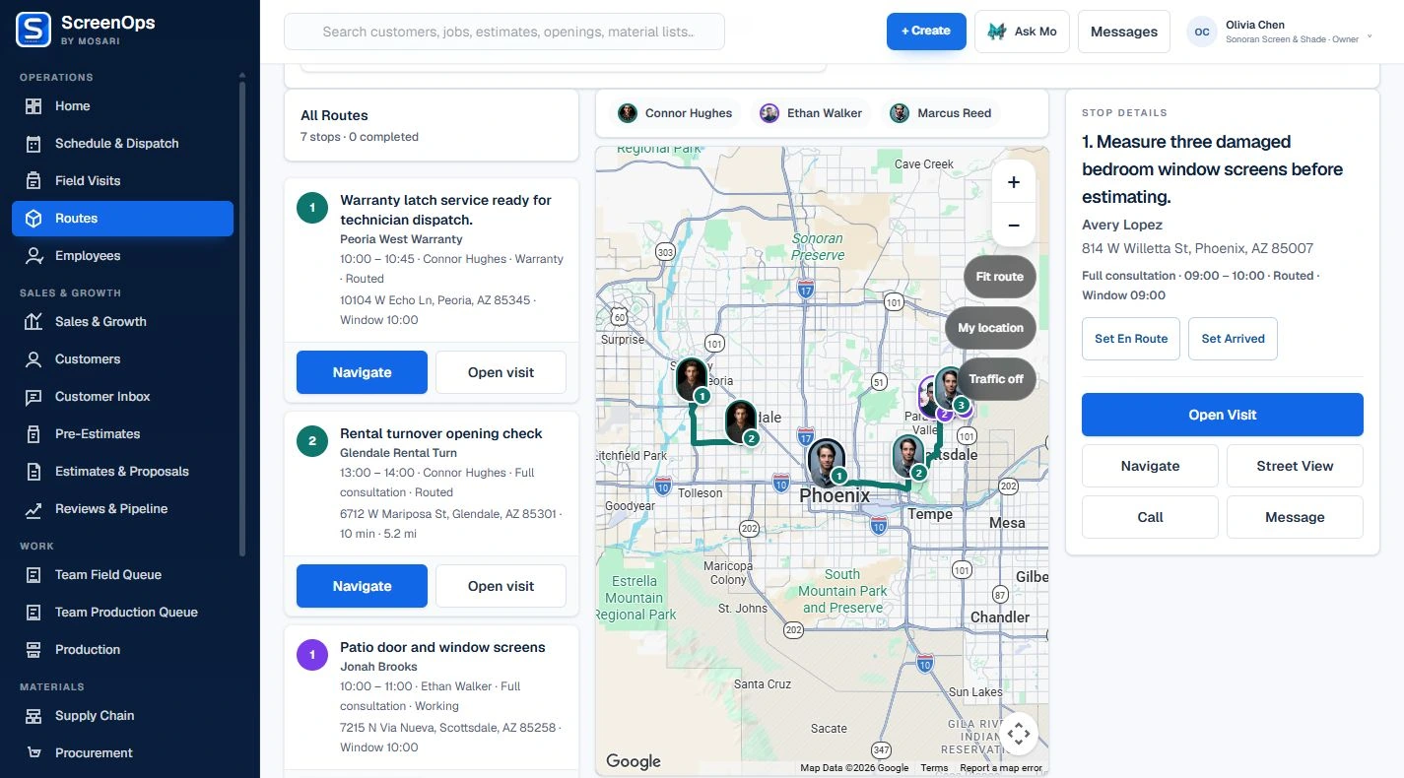Screen dimensions: 1404x778
Task: Click the Sales & Growth chart icon
Action: pos(33,322)
